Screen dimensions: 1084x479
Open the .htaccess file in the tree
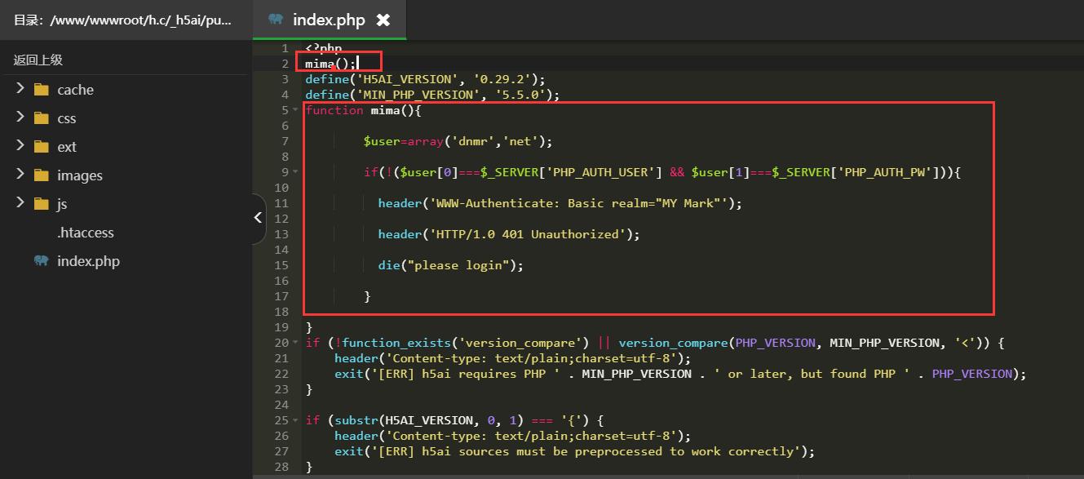[x=85, y=233]
